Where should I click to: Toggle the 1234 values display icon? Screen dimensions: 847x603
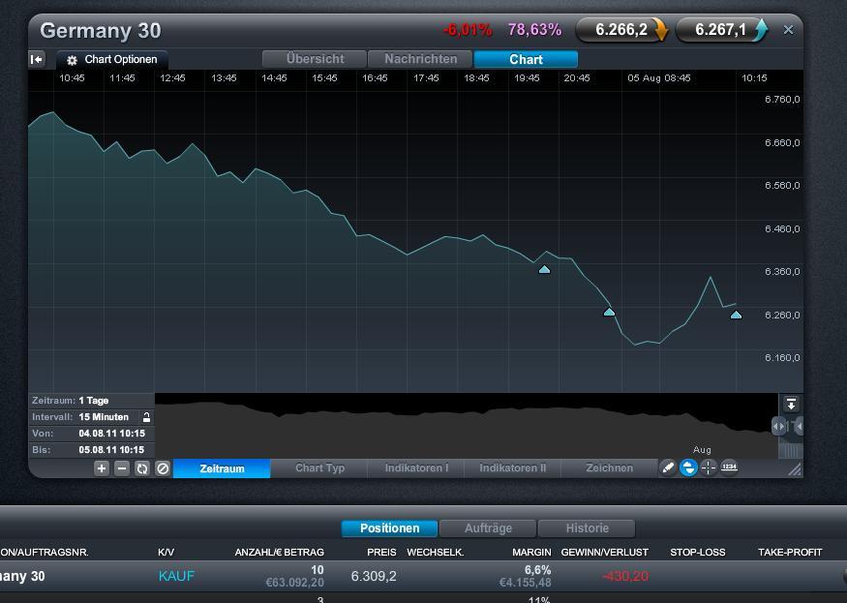pos(729,467)
